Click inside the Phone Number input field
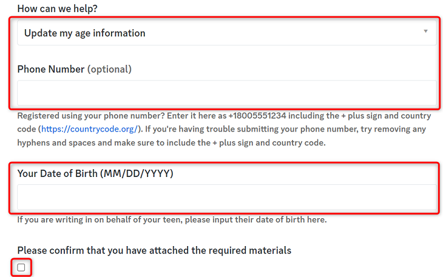 [x=226, y=93]
